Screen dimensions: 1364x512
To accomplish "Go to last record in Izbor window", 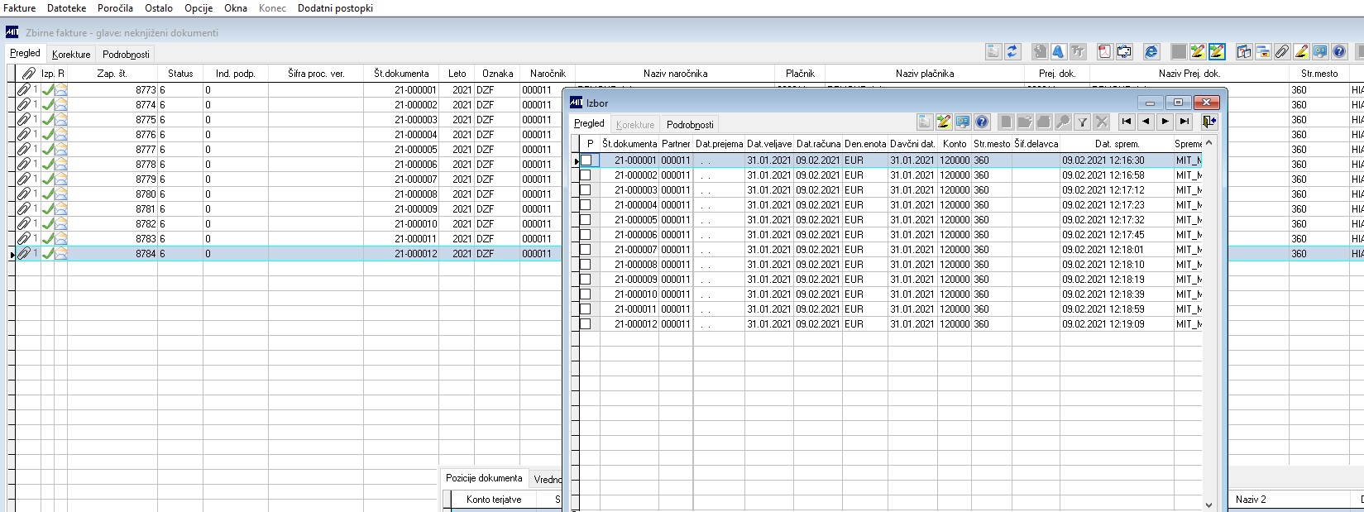I will (x=1184, y=122).
